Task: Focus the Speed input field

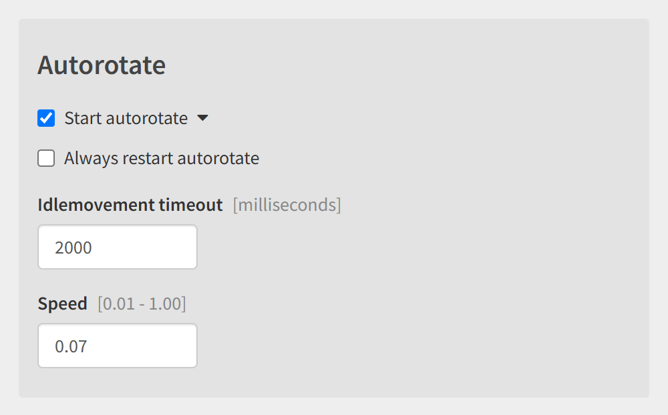Action: (118, 346)
